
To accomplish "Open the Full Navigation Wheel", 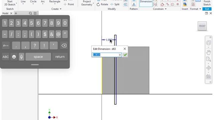I will coord(208,43).
